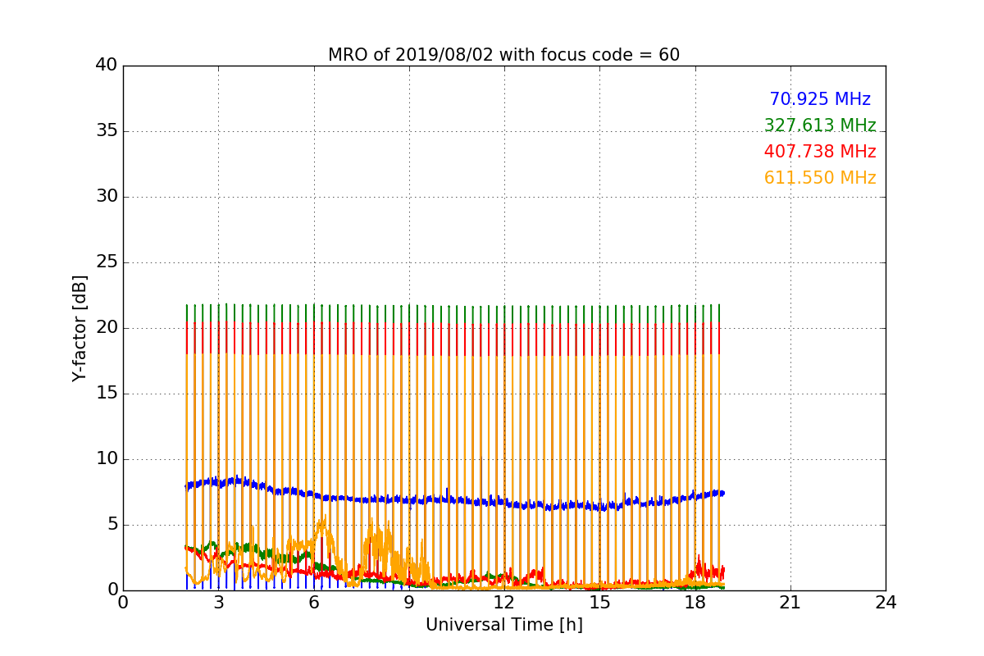Click the y-axis tick label 40

[x=106, y=66]
